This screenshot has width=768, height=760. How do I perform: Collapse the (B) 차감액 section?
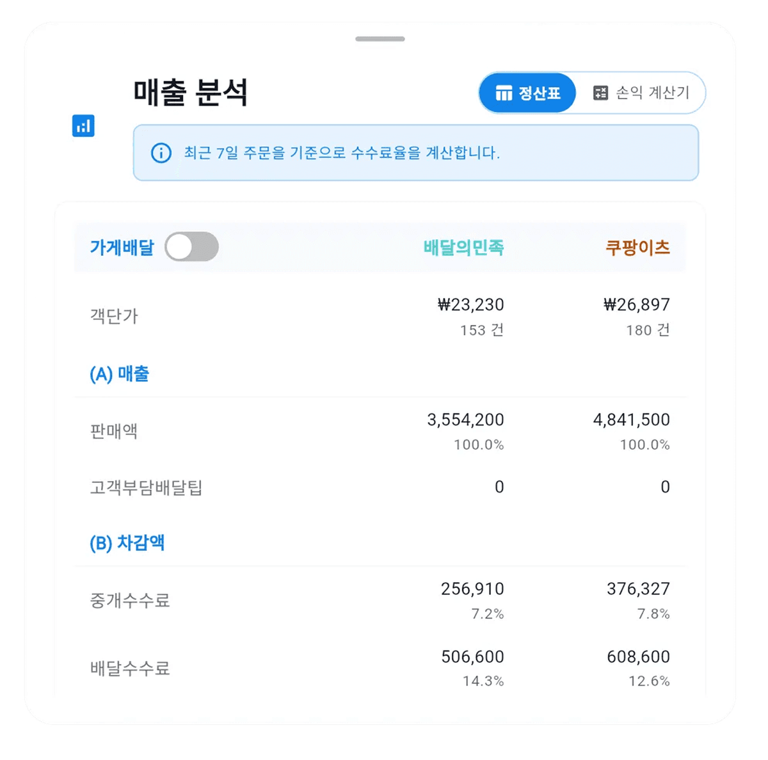click(x=127, y=542)
